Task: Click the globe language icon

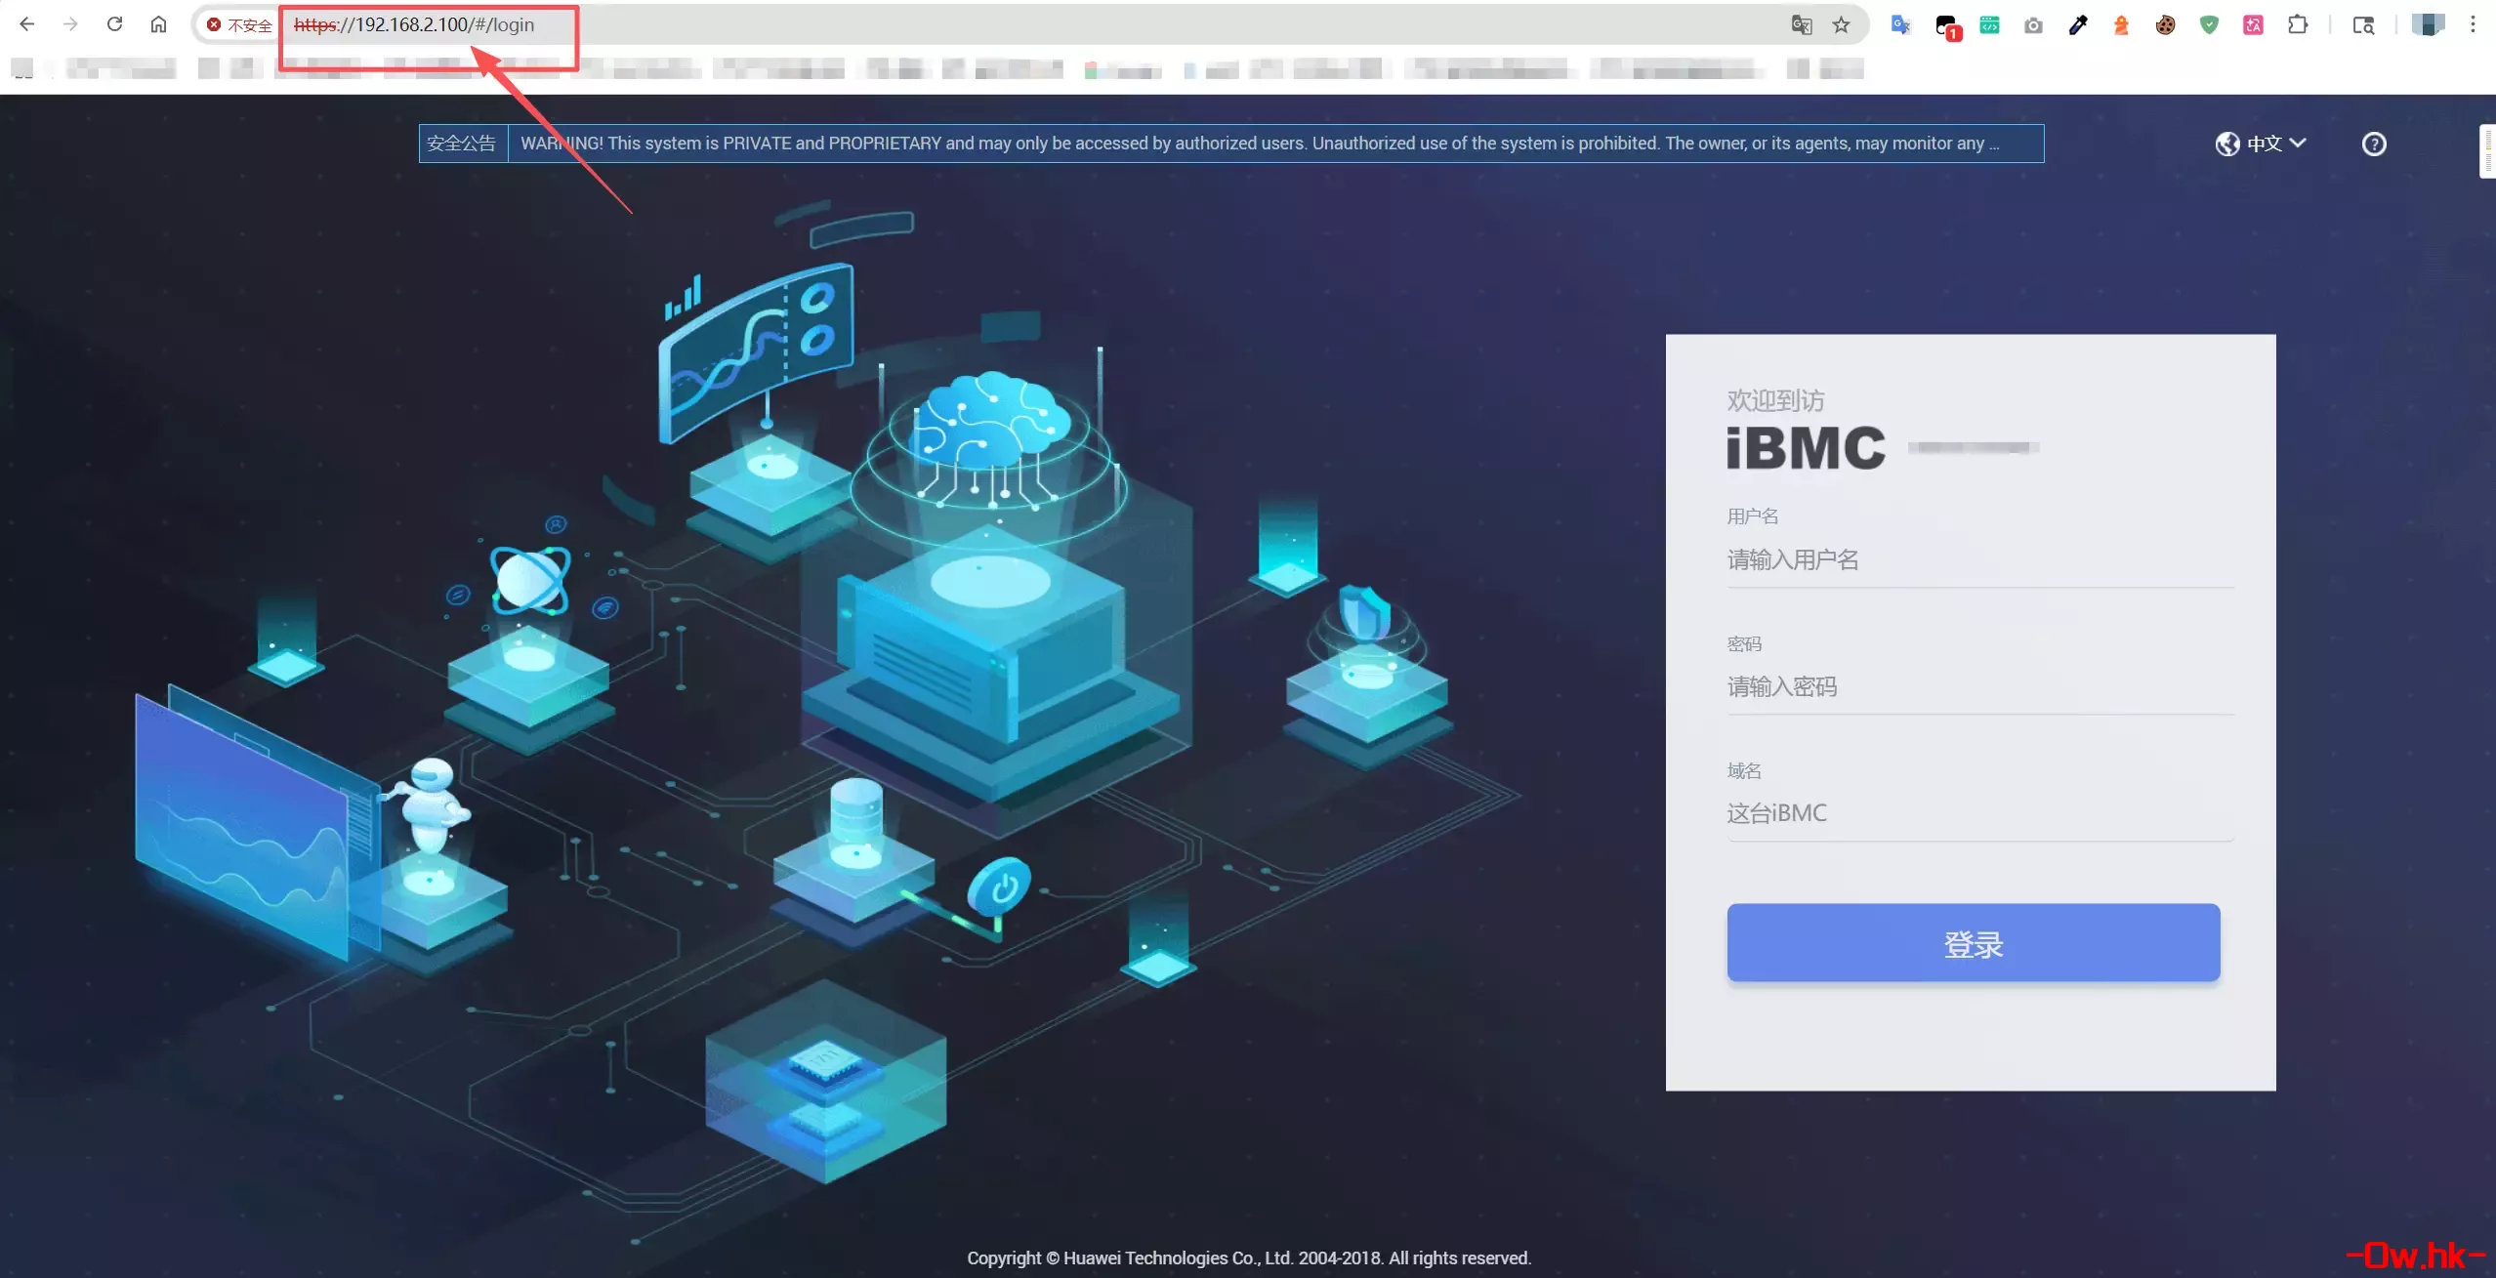Action: 2227,144
